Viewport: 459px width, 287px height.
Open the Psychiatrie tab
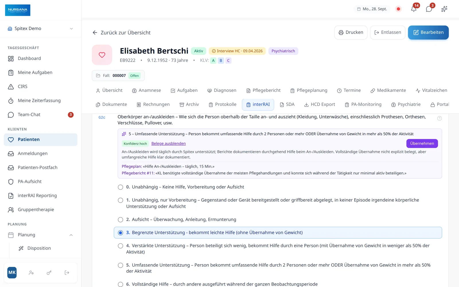(x=406, y=104)
